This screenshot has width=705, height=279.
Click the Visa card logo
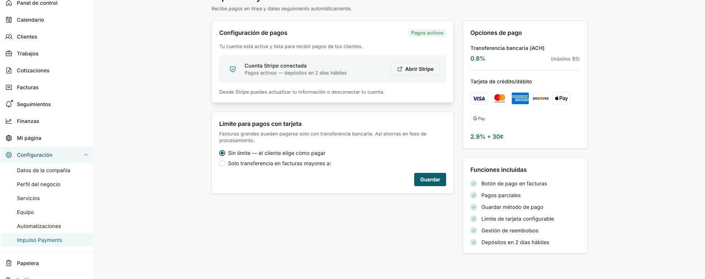479,98
